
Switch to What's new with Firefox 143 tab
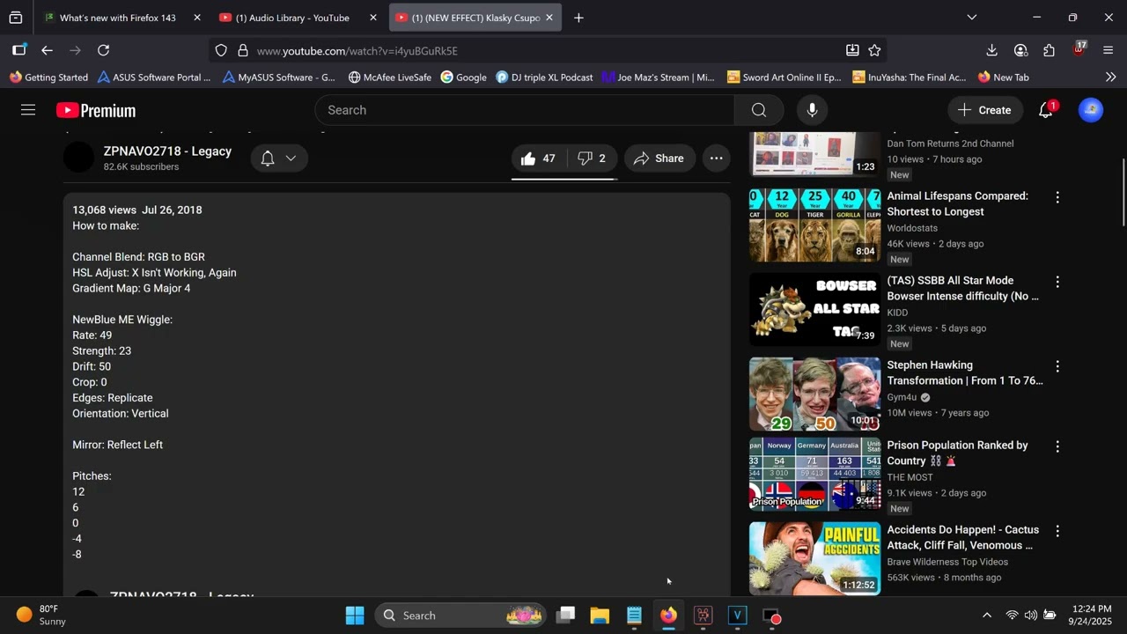(x=119, y=18)
